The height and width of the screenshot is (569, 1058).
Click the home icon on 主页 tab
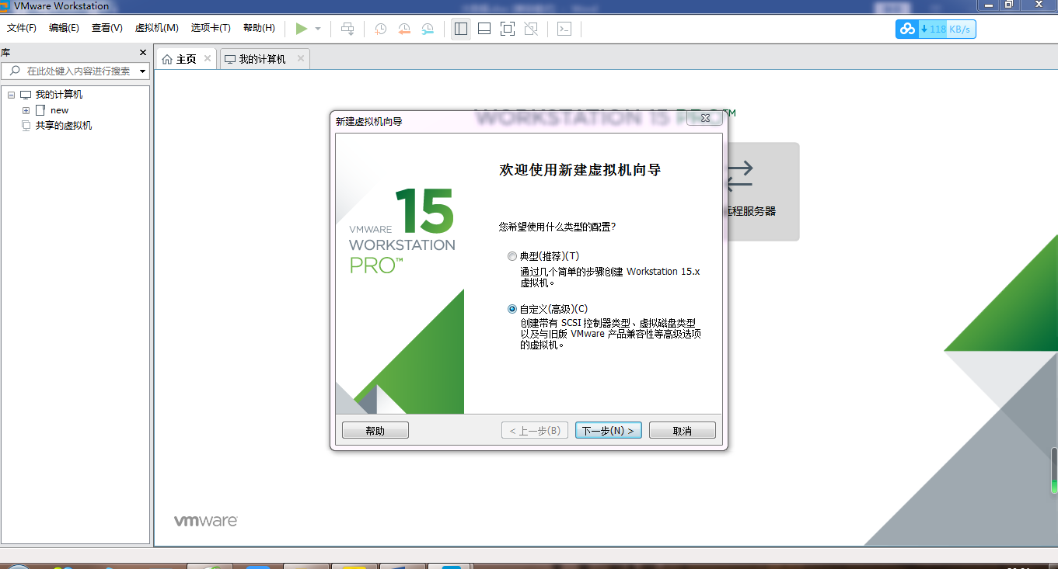[167, 59]
